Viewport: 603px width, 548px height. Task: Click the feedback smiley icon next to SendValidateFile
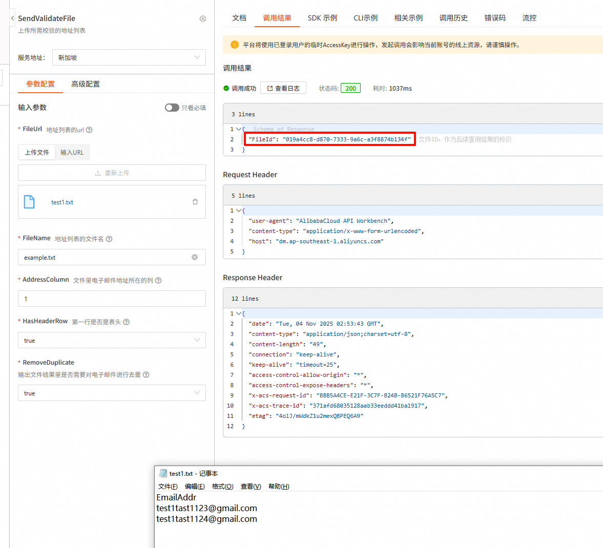coord(203,18)
